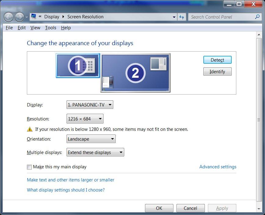
Task: Select monitor 2 thumbnail
Action: point(135,73)
